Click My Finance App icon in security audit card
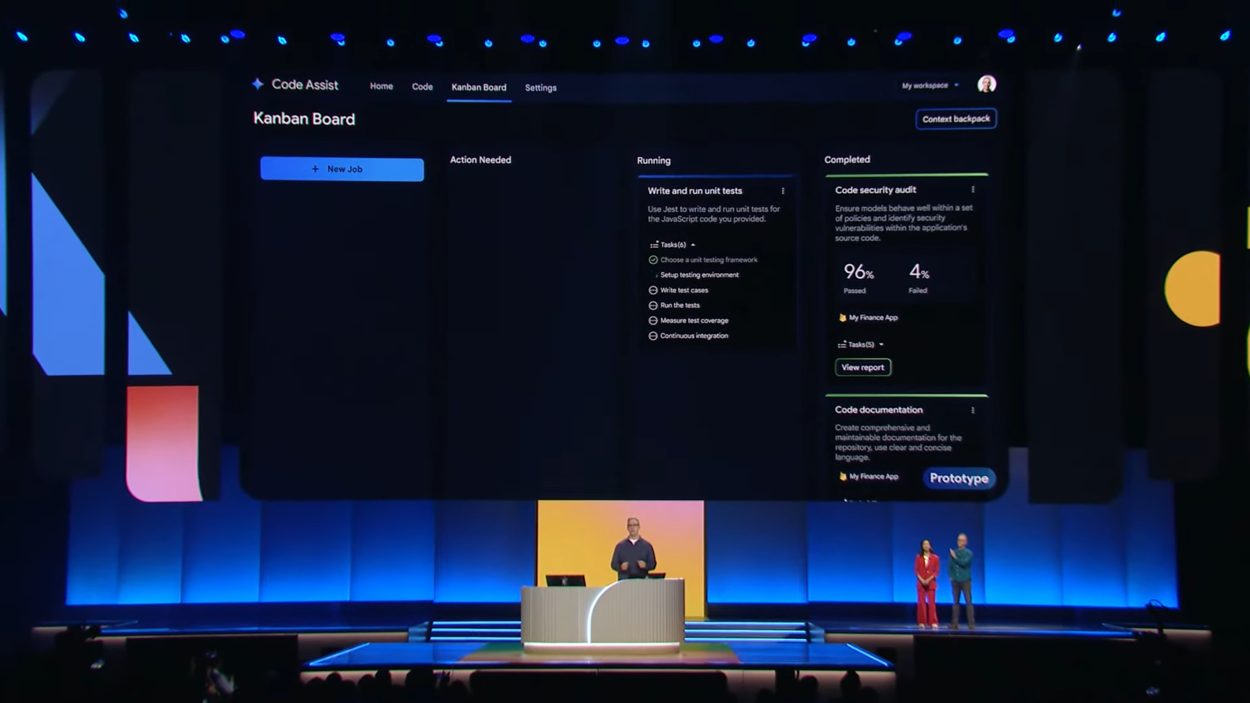The image size is (1250, 703). pyautogui.click(x=842, y=318)
